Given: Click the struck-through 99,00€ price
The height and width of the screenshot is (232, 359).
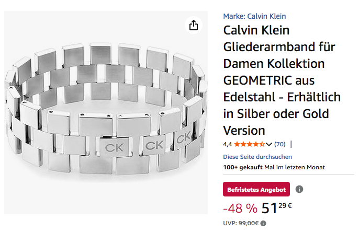Looking at the screenshot, I should click(x=249, y=223).
